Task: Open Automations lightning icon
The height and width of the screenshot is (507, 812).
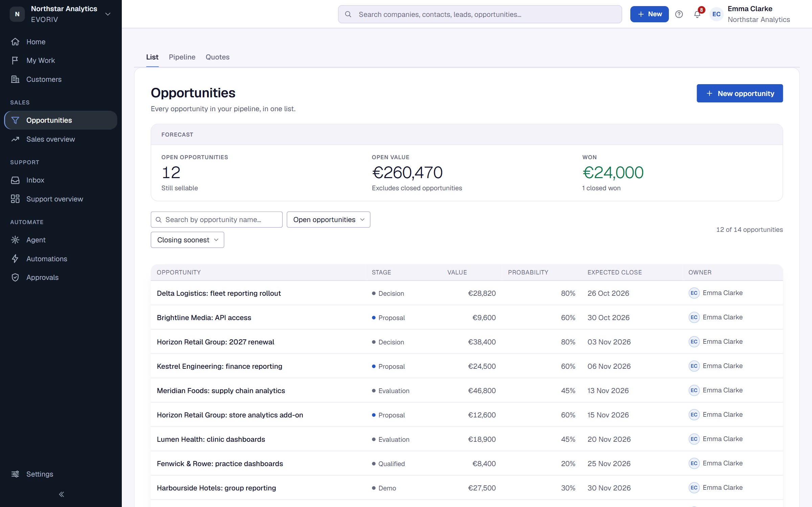Action: point(15,259)
